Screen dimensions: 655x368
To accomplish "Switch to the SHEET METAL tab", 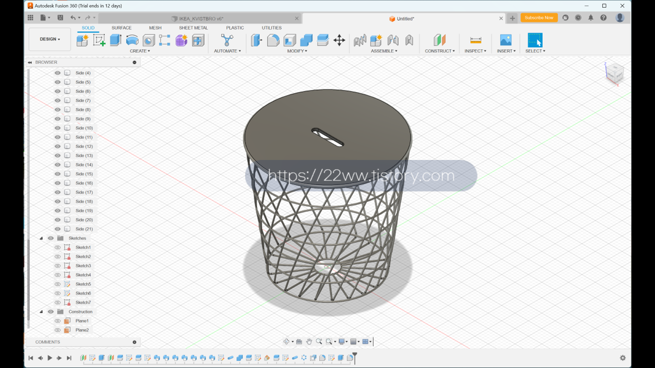I will (x=193, y=28).
